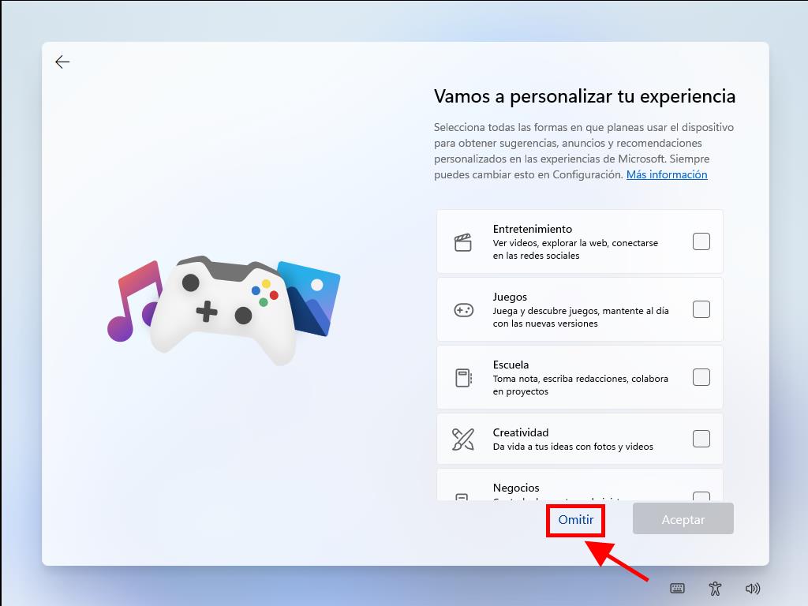This screenshot has height=606, width=808.
Task: Click the Aceptar button
Action: click(683, 519)
